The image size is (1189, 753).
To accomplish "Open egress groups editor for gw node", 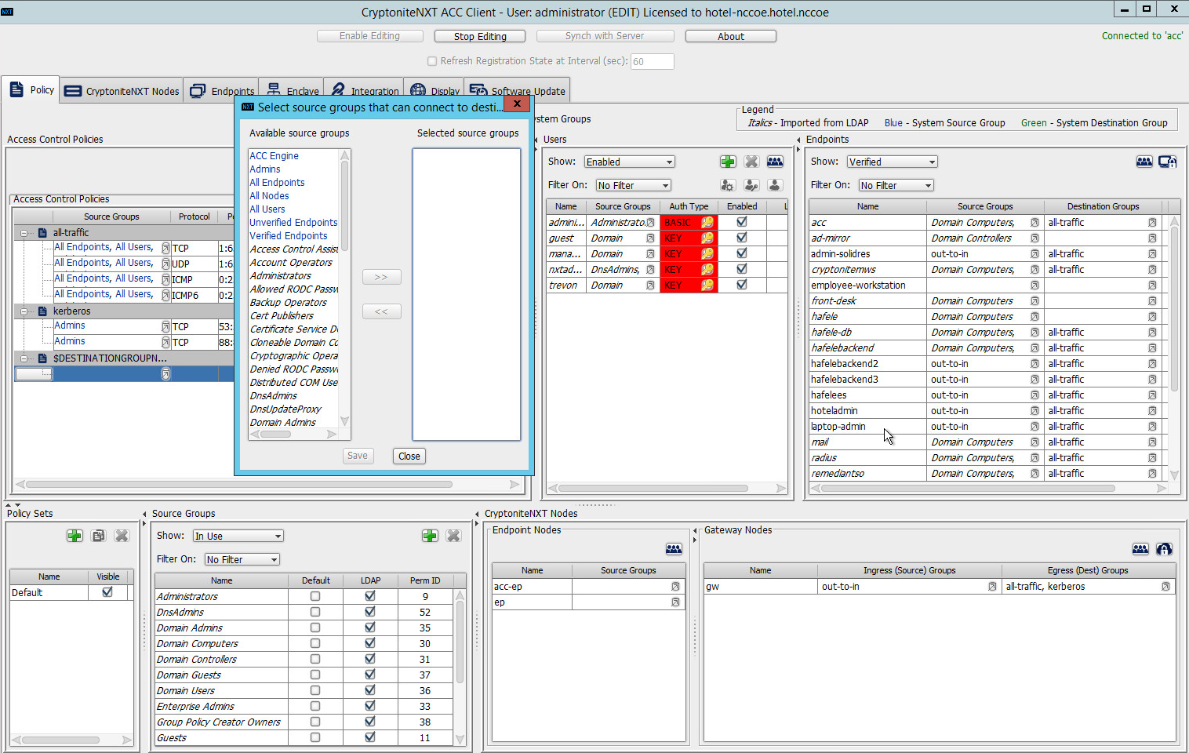I will tap(1165, 587).
